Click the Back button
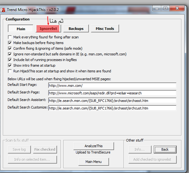 pos(165,149)
